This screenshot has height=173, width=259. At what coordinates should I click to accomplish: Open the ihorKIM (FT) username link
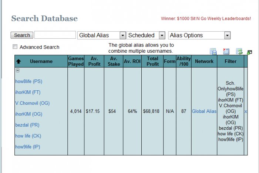coord(28,92)
